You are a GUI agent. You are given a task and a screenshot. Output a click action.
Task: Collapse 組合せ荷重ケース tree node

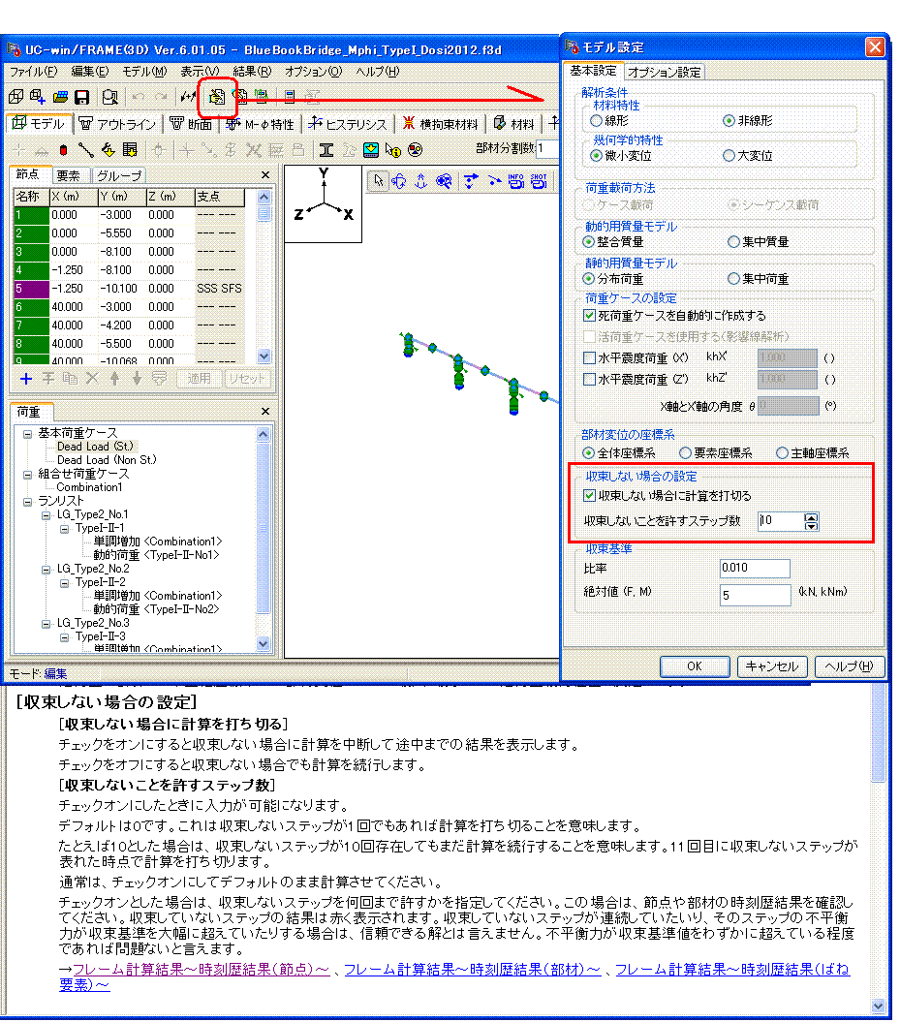(x=27, y=475)
